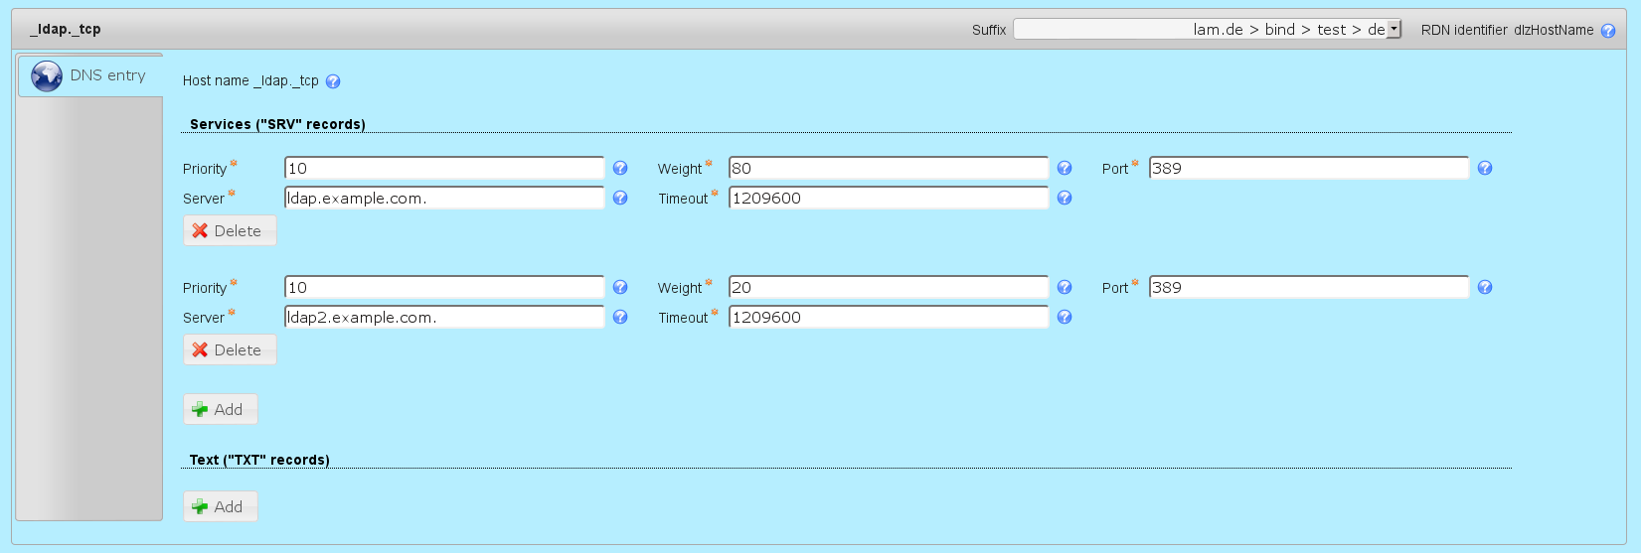1641x553 pixels.
Task: Open help for ldap.example.com Server field
Action: pos(620,199)
